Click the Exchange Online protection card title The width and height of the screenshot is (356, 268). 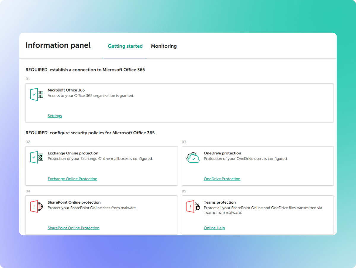73,153
